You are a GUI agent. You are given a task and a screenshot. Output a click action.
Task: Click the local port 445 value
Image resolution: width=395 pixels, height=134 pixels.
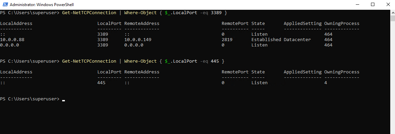point(101,82)
